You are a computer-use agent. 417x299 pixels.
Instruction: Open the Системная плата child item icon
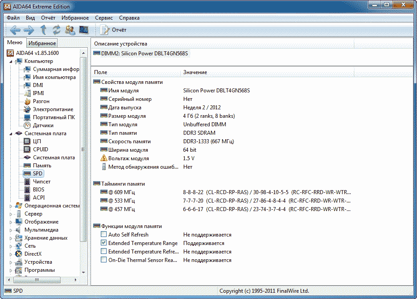pos(27,158)
